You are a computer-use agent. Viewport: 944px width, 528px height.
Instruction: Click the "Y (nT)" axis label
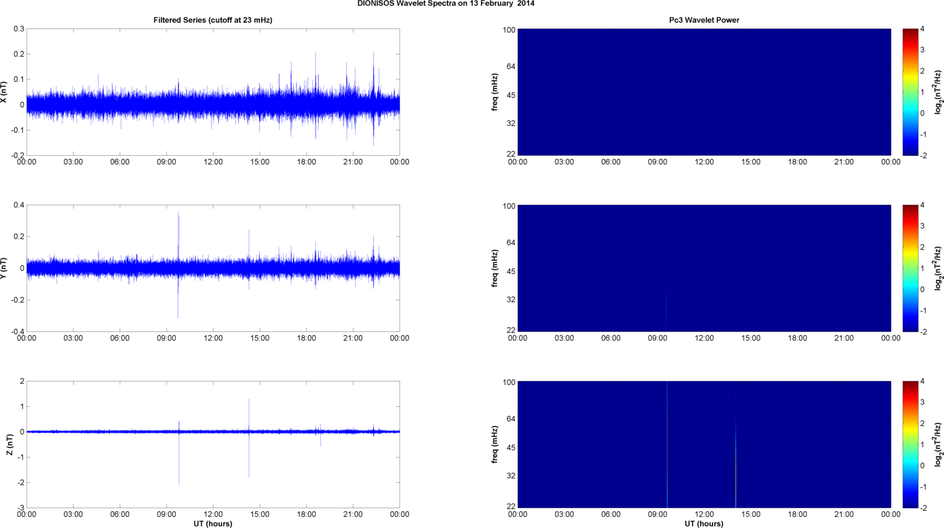point(4,268)
